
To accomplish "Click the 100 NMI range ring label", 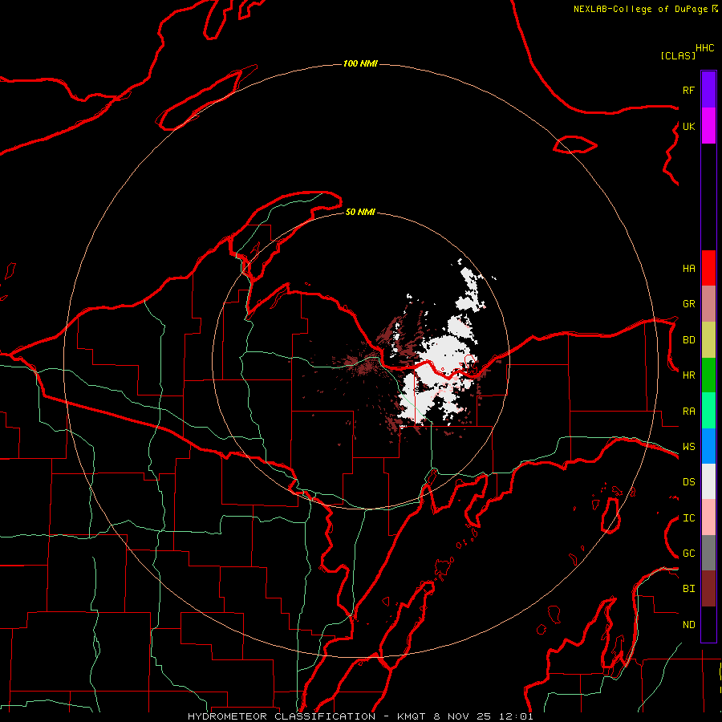I will (360, 63).
